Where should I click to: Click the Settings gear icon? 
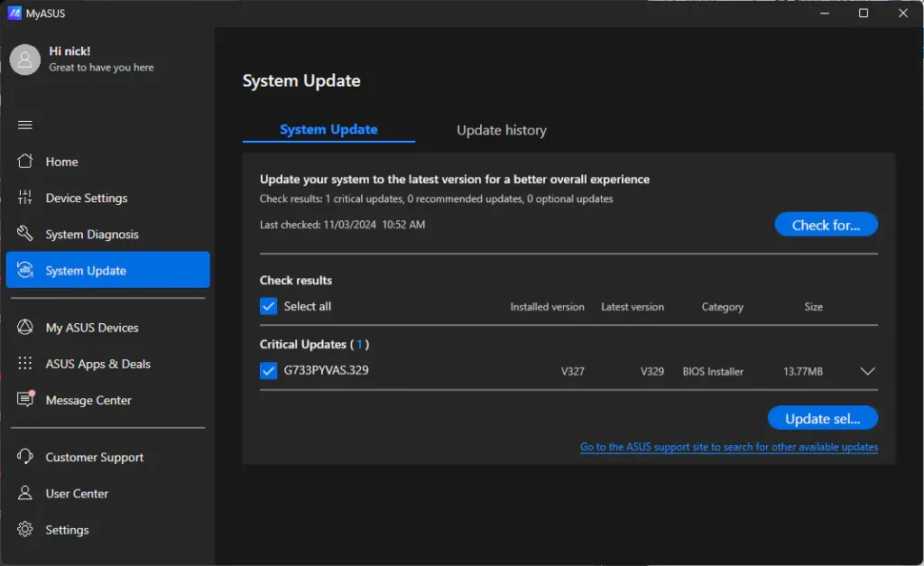tap(24, 529)
